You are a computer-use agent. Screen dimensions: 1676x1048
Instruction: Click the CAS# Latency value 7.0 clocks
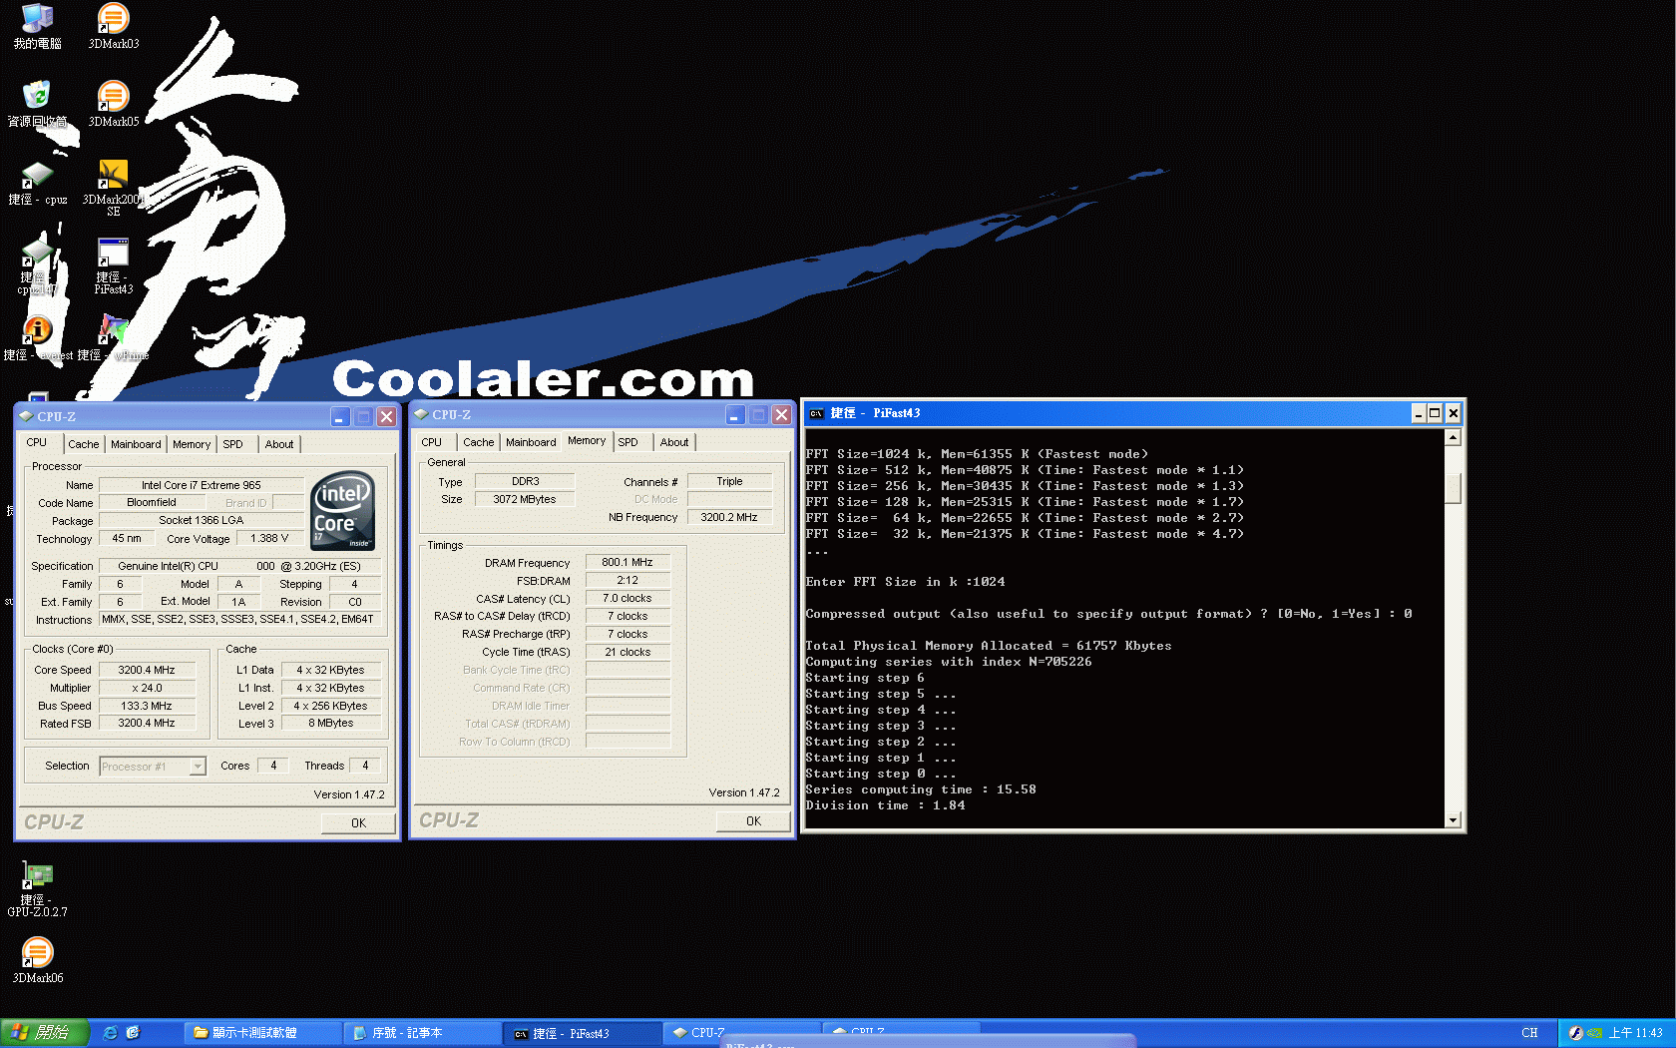[x=628, y=599]
